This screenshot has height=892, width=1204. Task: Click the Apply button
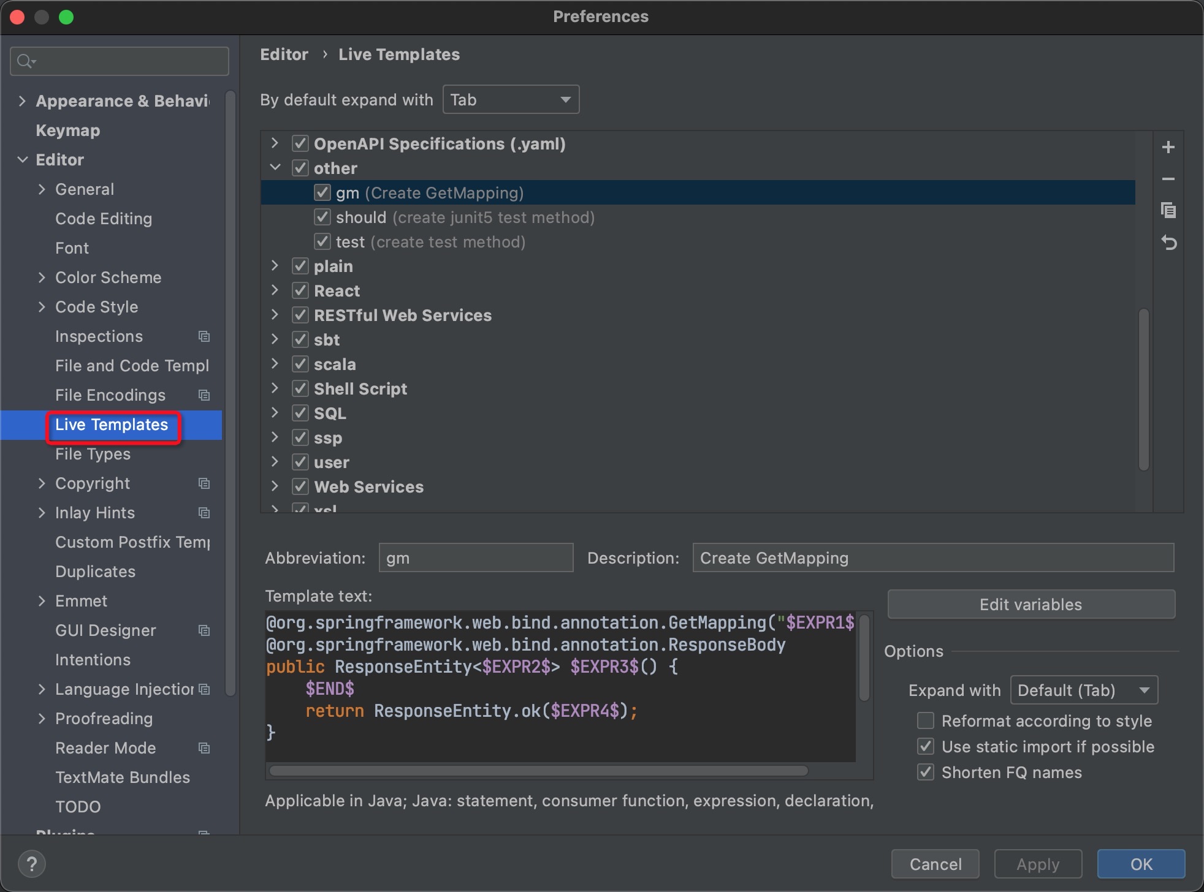click(x=1038, y=864)
